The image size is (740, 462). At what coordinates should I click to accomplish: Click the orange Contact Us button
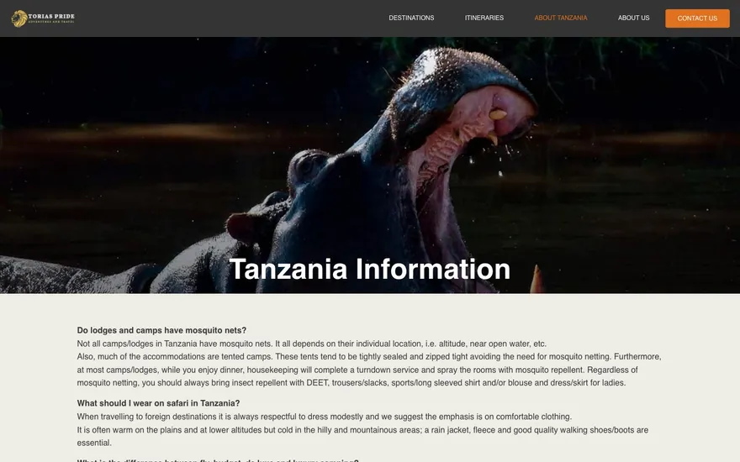click(x=697, y=18)
